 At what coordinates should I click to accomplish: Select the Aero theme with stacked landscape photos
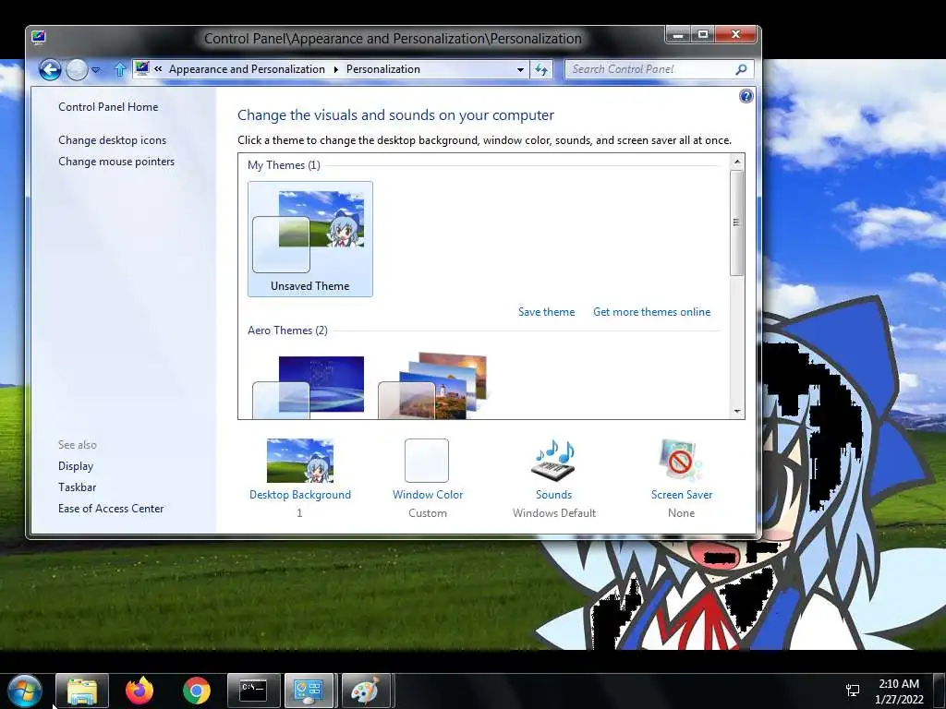coord(432,386)
